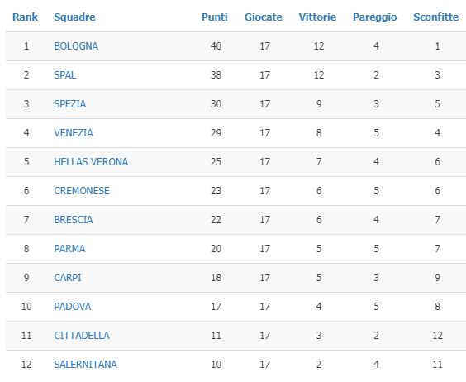Select the CITTADELLA team link
This screenshot has height=382, width=466.
coord(82,336)
